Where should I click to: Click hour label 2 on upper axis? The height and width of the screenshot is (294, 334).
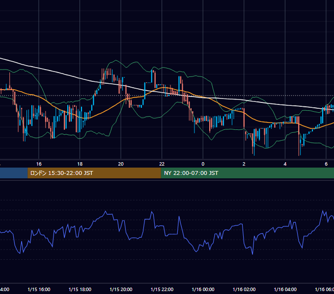[x=244, y=164]
